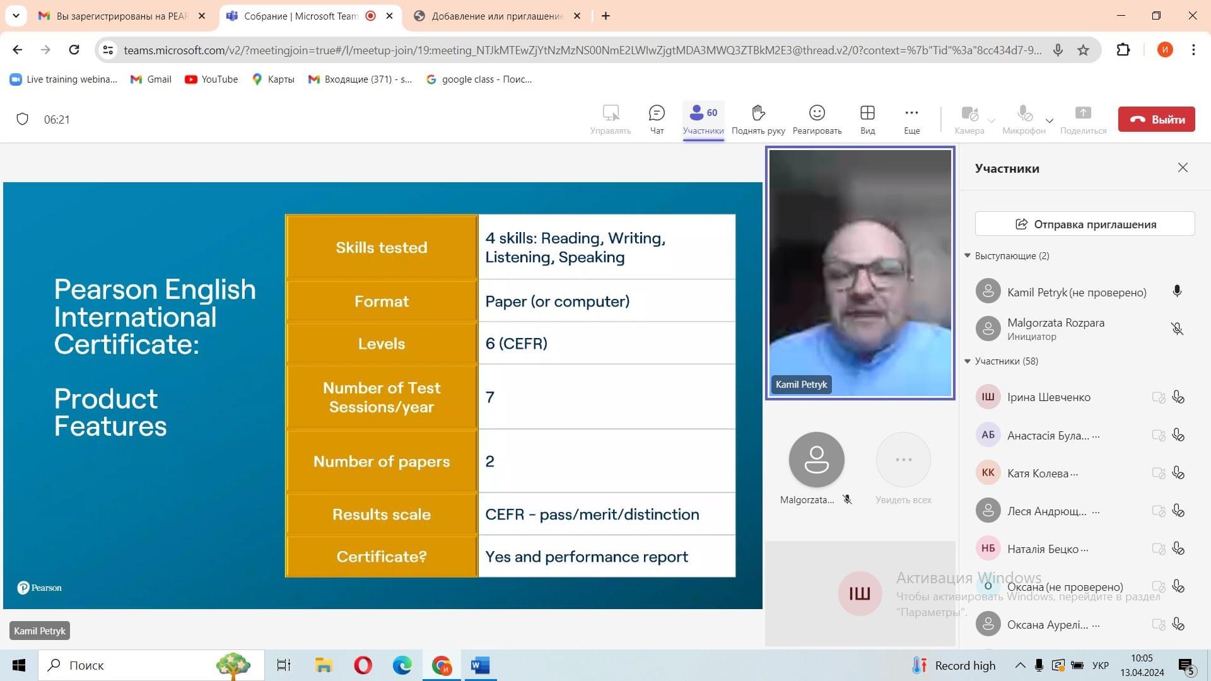Click camera icon for Оксана Аурелі
Image resolution: width=1211 pixels, height=681 pixels.
coord(1158,624)
